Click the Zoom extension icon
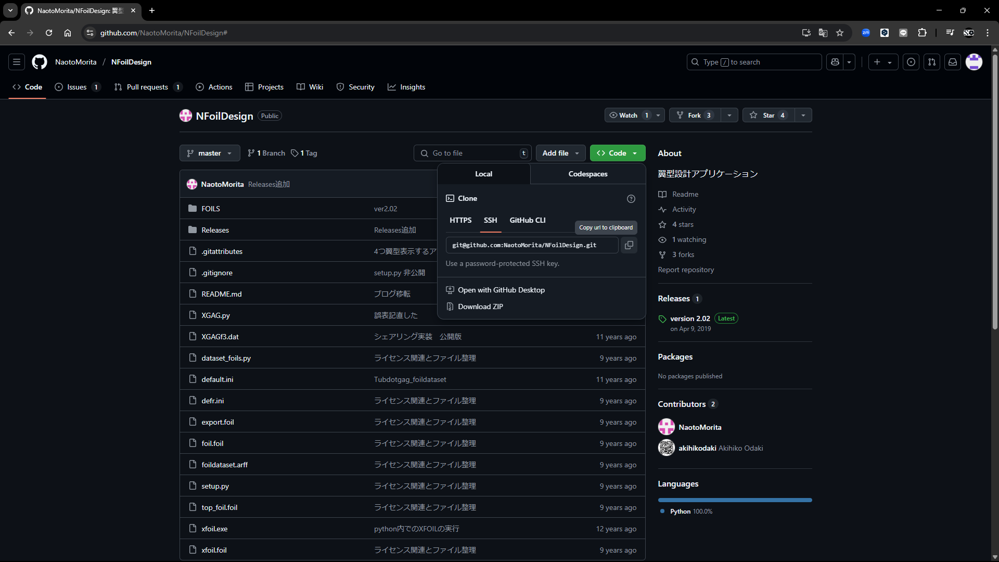The height and width of the screenshot is (562, 999). tap(866, 33)
